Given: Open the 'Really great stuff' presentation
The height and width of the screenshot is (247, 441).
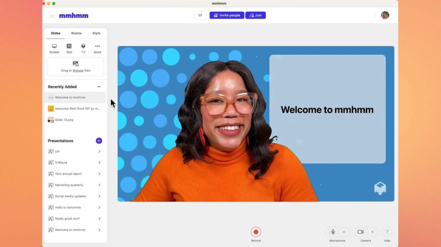Looking at the screenshot, I should point(75,219).
